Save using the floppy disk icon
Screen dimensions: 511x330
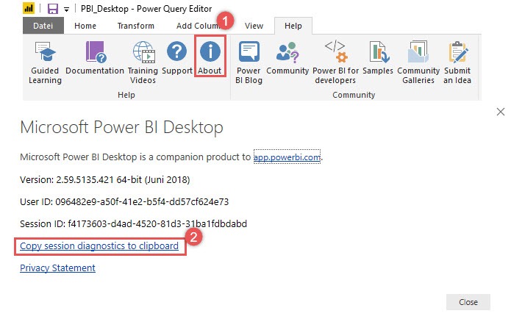pos(52,9)
